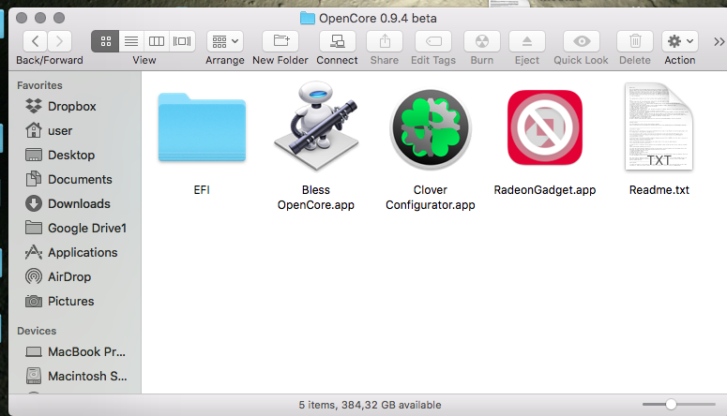This screenshot has height=416, width=727.
Task: Minimize the Finder window
Action: click(x=40, y=18)
